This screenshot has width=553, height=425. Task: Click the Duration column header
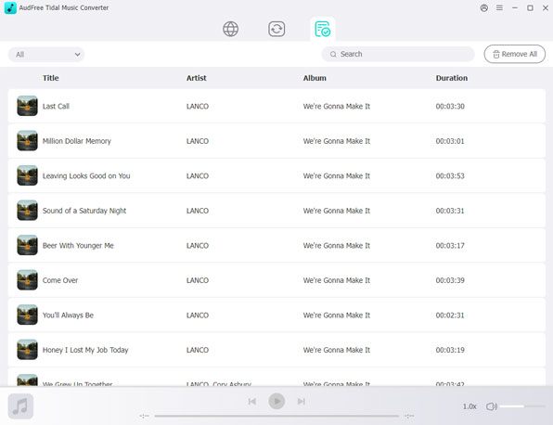coord(452,78)
